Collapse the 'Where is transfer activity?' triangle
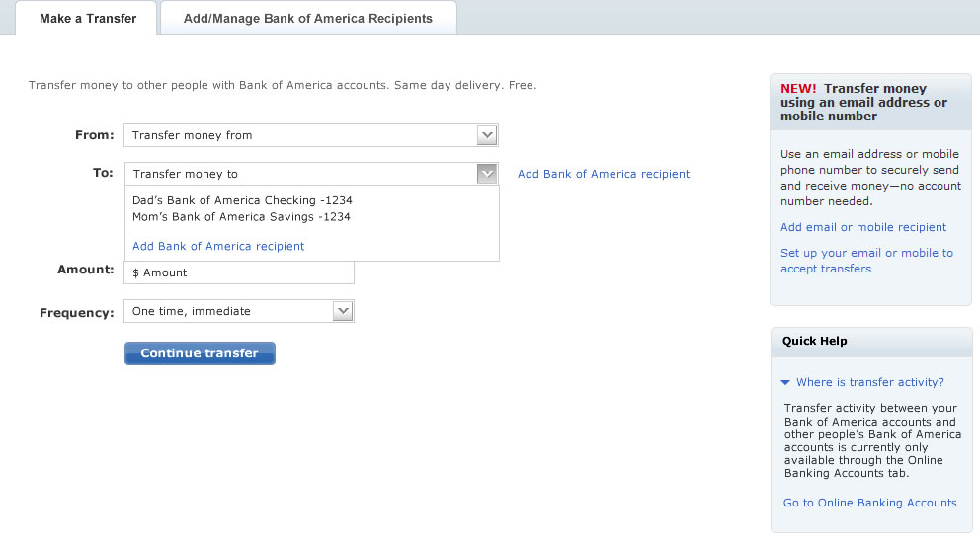 point(785,382)
